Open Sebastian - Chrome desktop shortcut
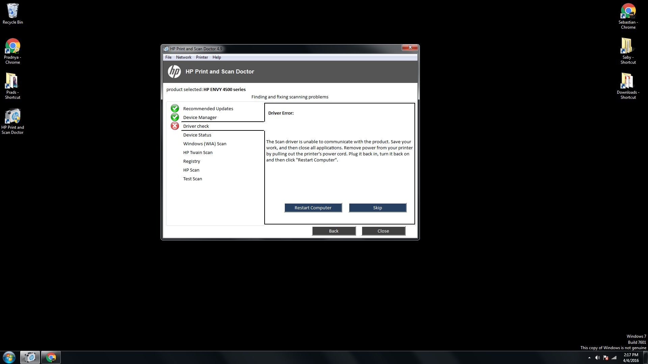Viewport: 648px width, 364px height. coord(628,16)
